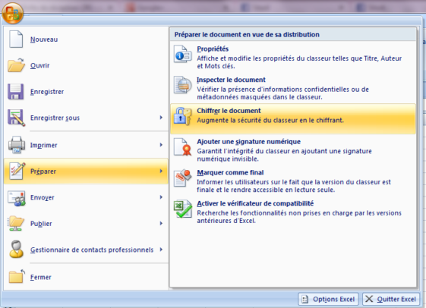Click the blank page icon for Nouveau

click(x=16, y=39)
